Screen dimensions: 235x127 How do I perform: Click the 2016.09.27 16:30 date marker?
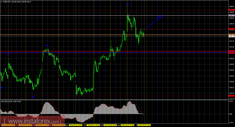93,125
